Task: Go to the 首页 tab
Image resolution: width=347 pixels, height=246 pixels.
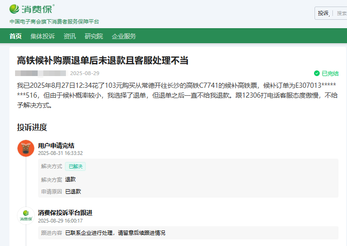Action: (x=16, y=36)
